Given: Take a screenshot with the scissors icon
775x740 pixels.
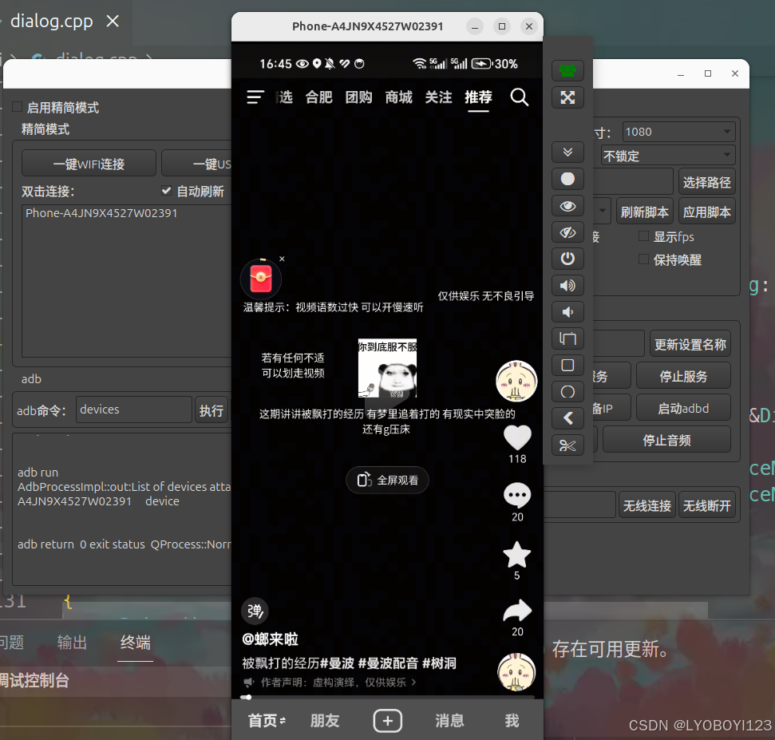Looking at the screenshot, I should click(x=567, y=445).
